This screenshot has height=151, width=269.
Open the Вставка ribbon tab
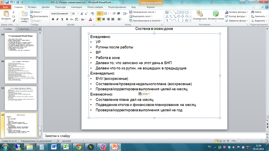pos(32,7)
